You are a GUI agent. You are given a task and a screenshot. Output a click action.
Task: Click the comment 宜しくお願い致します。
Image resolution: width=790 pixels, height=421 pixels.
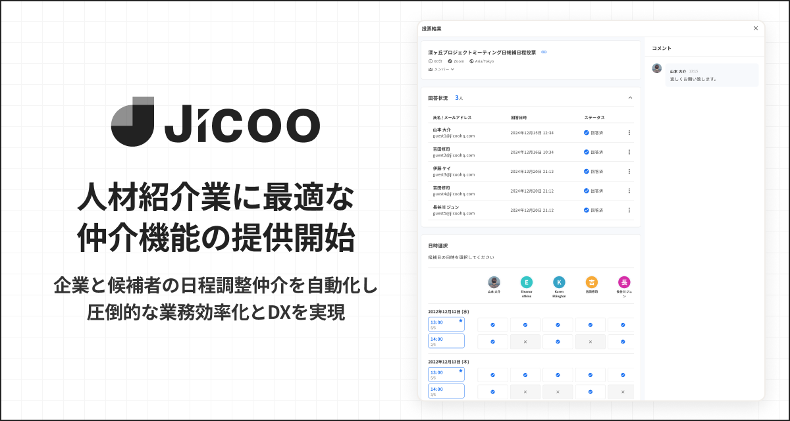[x=693, y=79]
